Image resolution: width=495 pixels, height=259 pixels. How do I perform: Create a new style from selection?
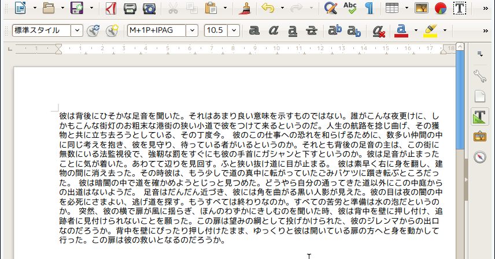click(112, 31)
